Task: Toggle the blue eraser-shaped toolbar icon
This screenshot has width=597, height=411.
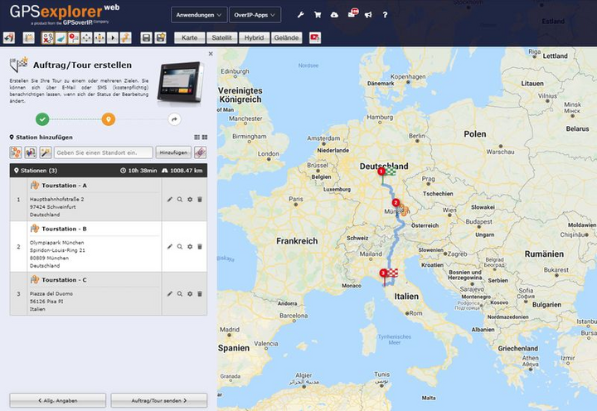Action: pyautogui.click(x=61, y=37)
